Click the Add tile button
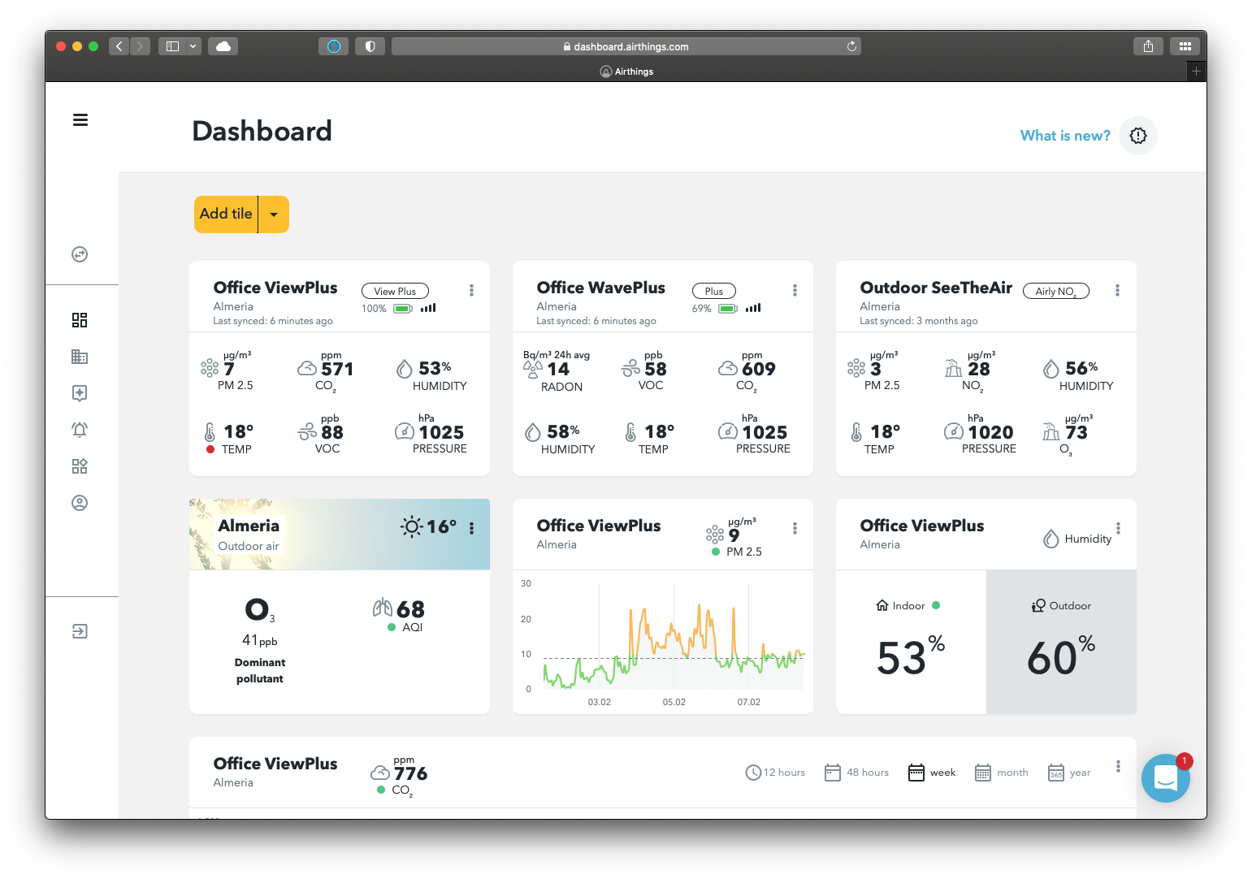Screen dimensions: 1252x879 pyautogui.click(x=226, y=214)
